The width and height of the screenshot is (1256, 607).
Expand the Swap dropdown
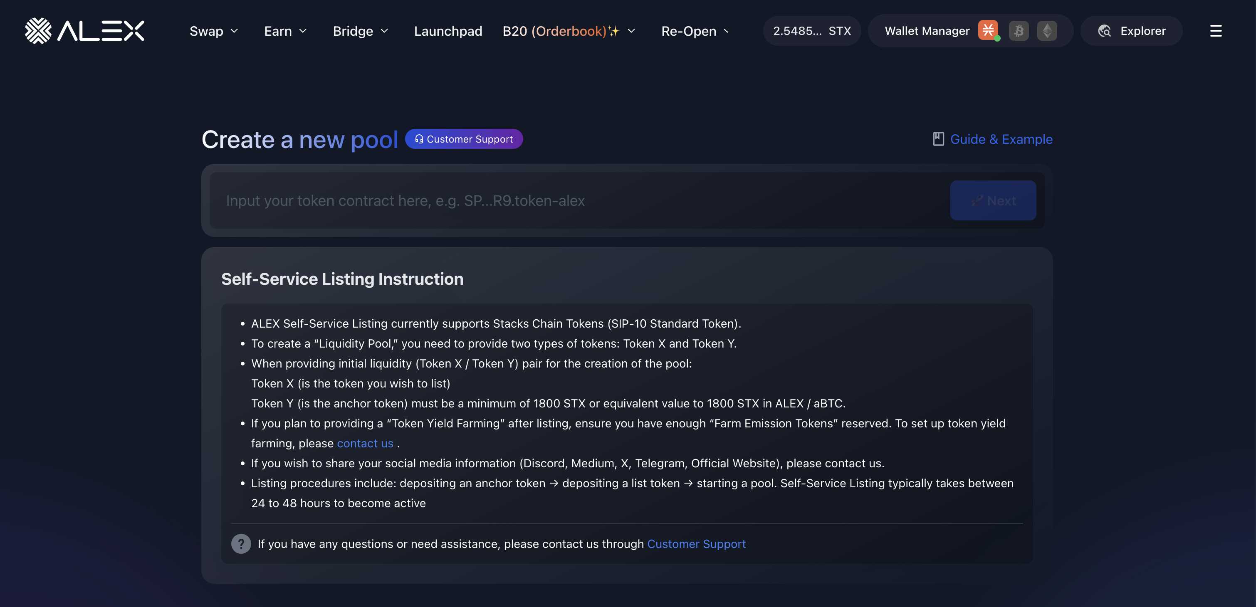213,31
